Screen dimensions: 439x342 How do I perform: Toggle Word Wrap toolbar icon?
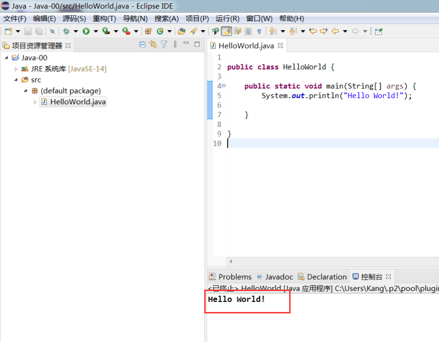(x=238, y=31)
